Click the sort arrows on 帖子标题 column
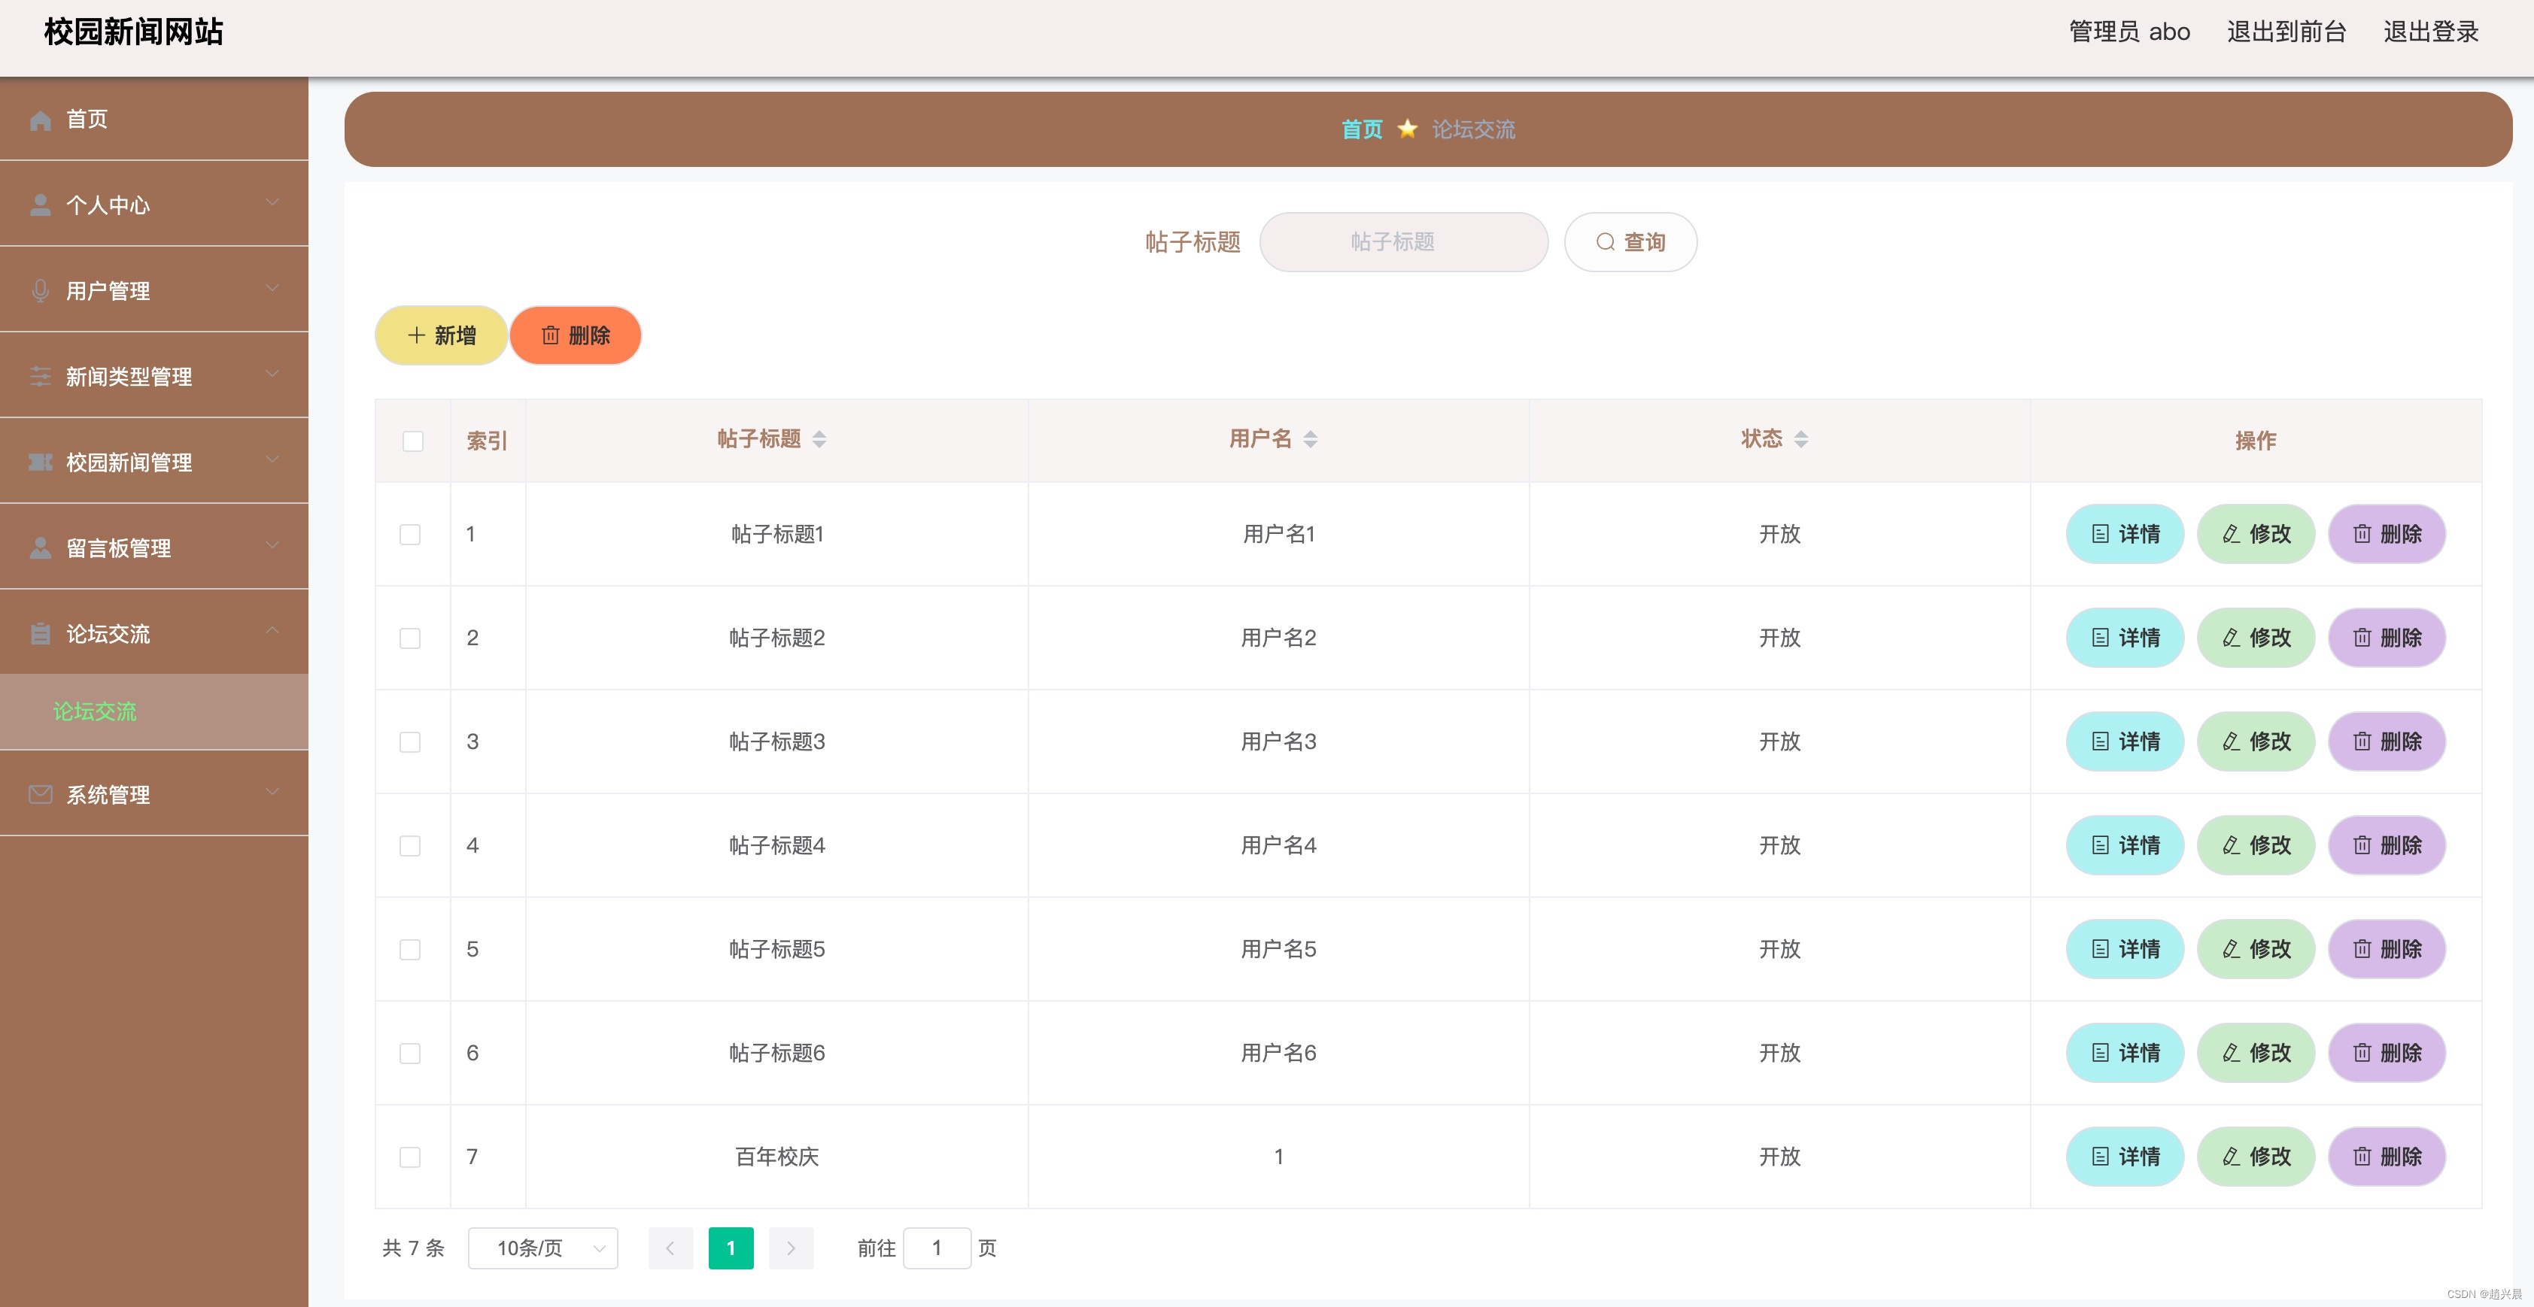2534x1307 pixels. pyautogui.click(x=819, y=440)
